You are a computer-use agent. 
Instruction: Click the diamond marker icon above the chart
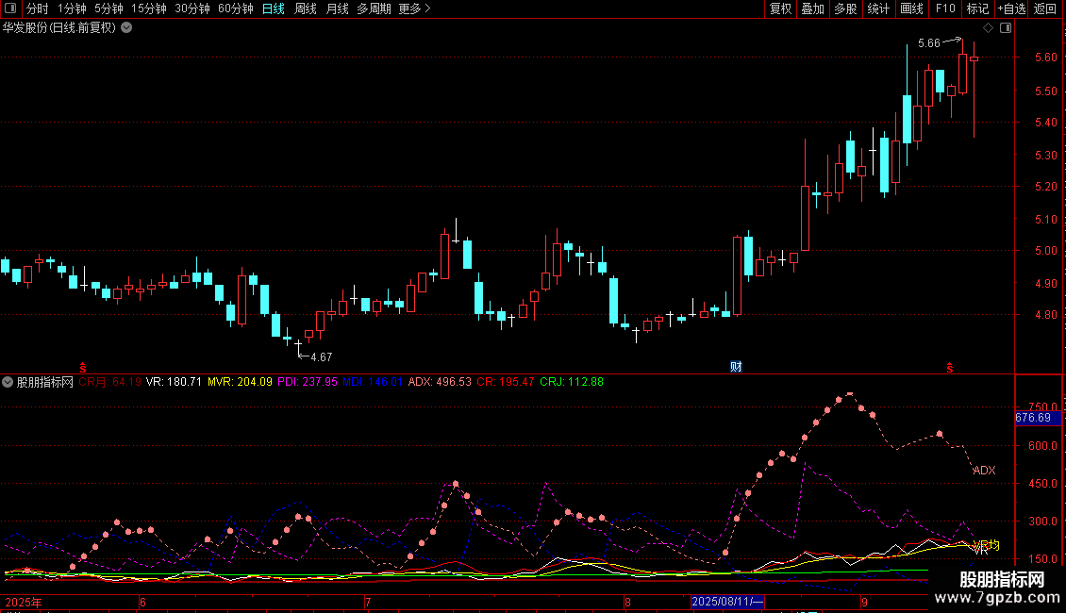tap(988, 27)
